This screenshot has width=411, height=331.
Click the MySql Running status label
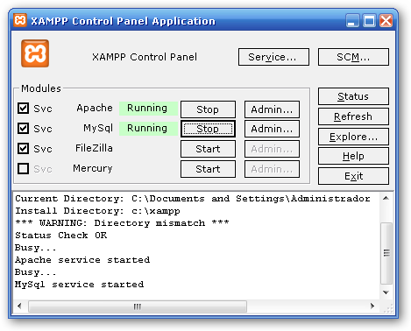pos(148,129)
